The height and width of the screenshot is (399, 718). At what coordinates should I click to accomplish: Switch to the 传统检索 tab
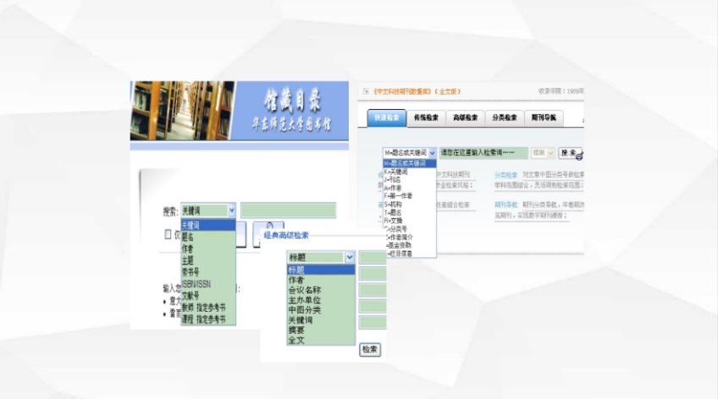tap(426, 118)
